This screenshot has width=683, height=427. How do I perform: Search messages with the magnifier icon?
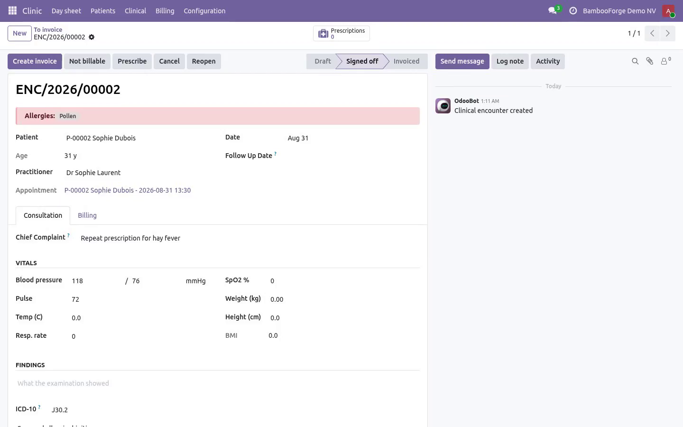635,61
